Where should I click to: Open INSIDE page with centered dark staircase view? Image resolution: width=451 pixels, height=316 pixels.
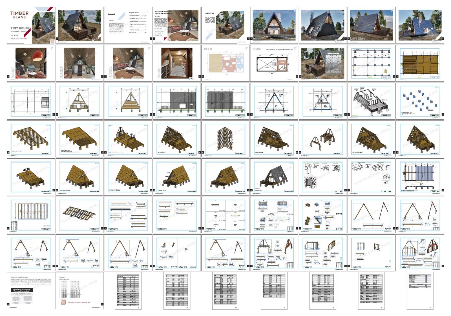(x=79, y=63)
